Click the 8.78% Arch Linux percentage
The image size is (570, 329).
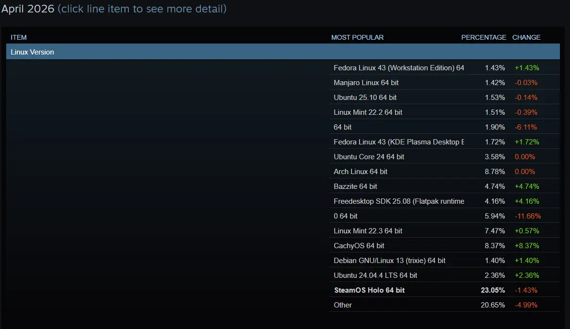[495, 172]
